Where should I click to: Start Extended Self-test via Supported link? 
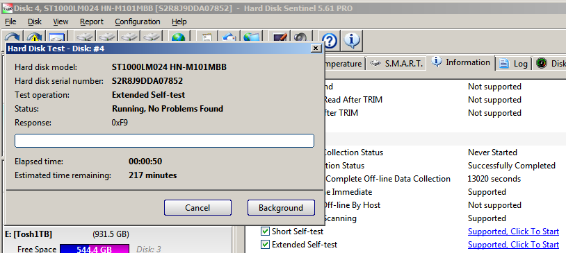[513, 245]
